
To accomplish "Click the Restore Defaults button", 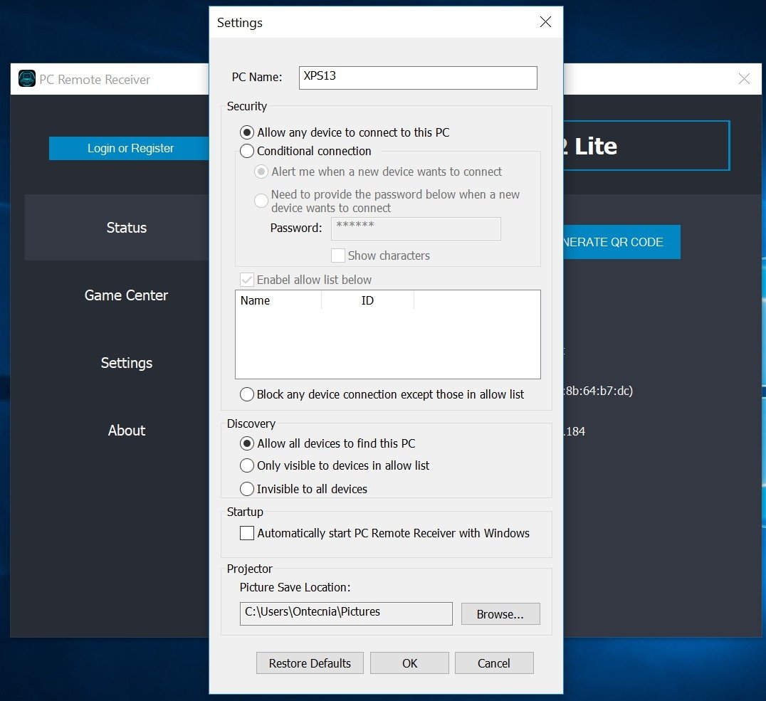I will (310, 663).
